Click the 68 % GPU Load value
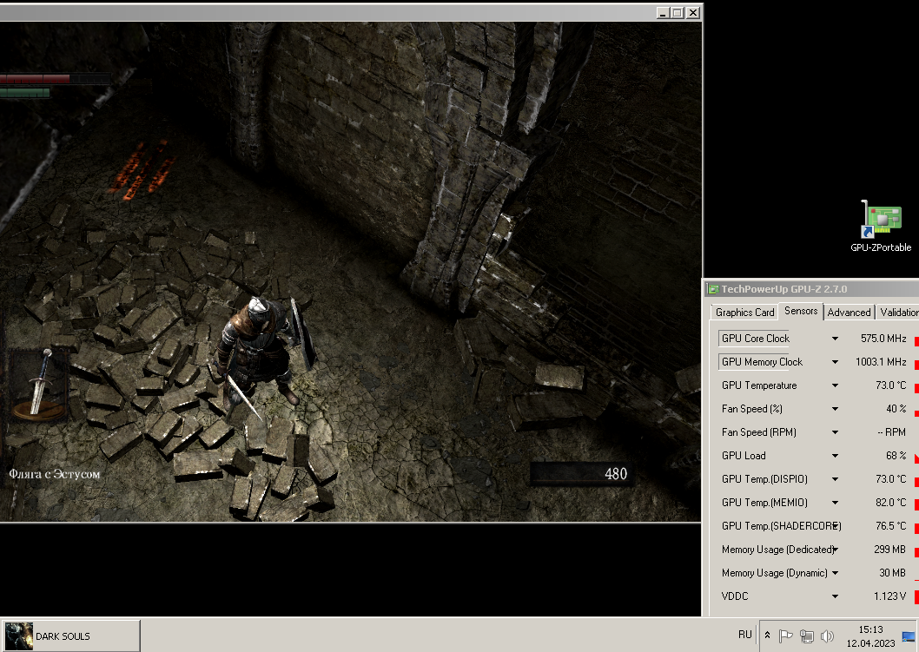 click(x=896, y=455)
